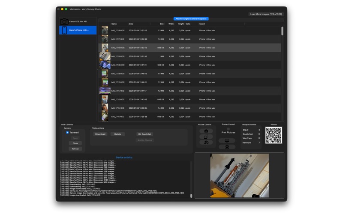
Task: Select the Tethered radio button
Action: point(67,133)
